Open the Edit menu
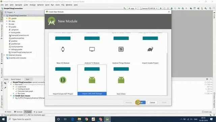Image resolution: width=216 pixels, height=122 pixels. coord(7,5)
